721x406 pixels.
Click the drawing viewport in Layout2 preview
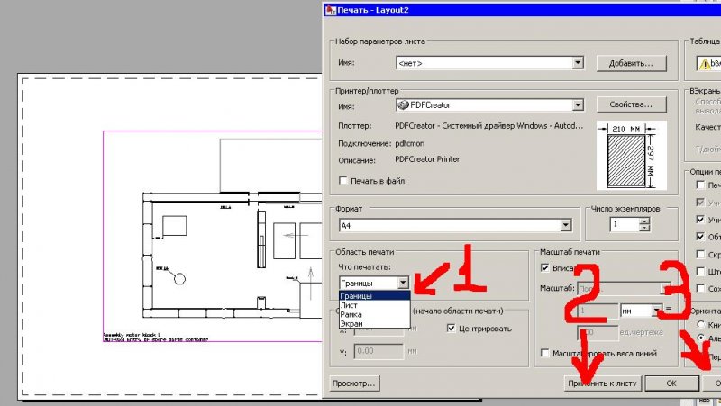click(x=213, y=236)
